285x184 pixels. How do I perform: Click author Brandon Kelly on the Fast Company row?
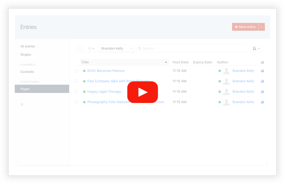(x=243, y=81)
